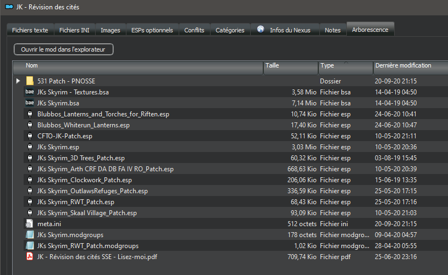This screenshot has height=275, width=448.
Task: Select JKs Skyrim_Skaal Village_Patch.esp file name
Action: tap(87, 213)
